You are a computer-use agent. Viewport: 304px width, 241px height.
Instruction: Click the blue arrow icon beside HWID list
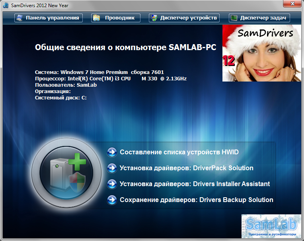112,152
